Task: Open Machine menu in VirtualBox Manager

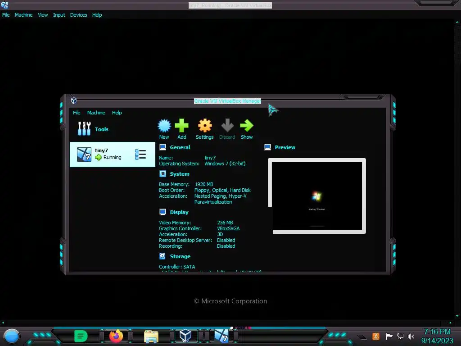Action: tap(96, 113)
